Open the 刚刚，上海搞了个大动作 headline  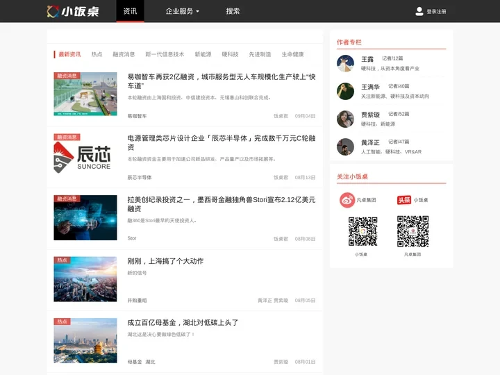[x=165, y=261]
